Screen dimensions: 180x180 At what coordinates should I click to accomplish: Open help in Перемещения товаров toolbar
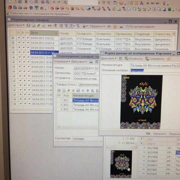115,27
